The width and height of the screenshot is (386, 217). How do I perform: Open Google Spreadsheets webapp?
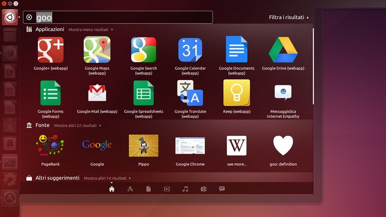tap(143, 93)
